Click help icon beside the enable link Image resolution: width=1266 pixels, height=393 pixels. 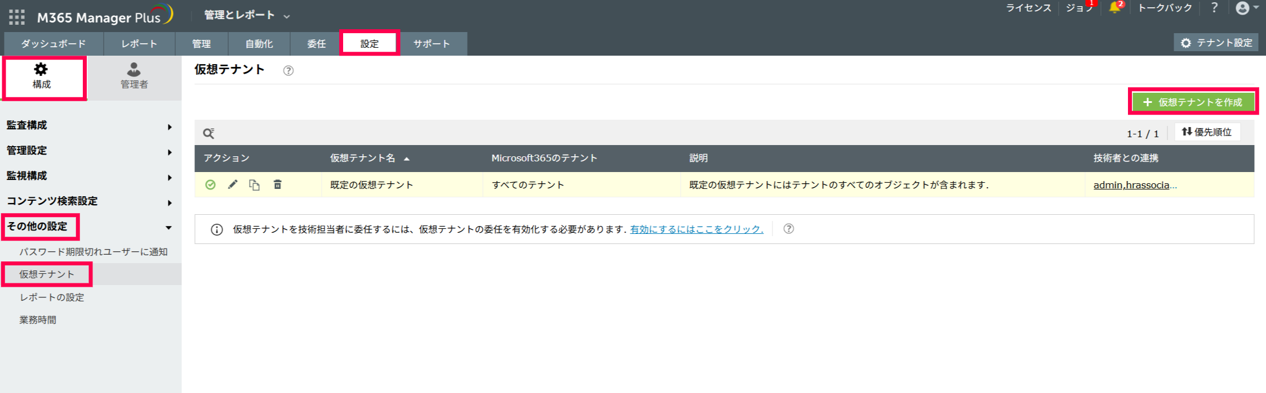(789, 229)
